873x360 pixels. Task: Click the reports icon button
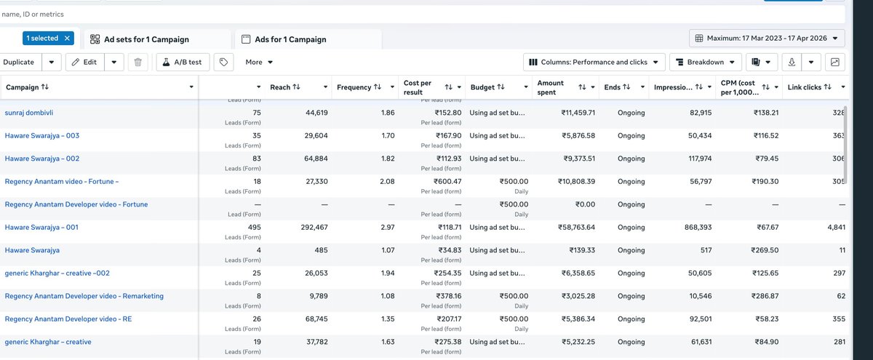pos(762,63)
